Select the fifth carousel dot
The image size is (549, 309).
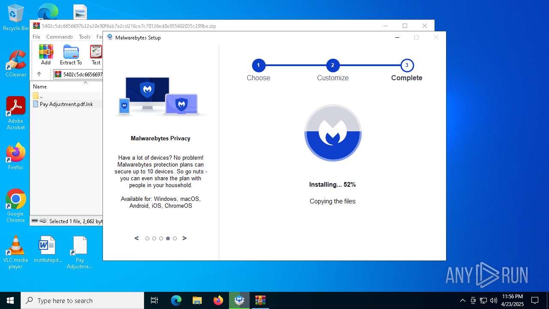175,238
